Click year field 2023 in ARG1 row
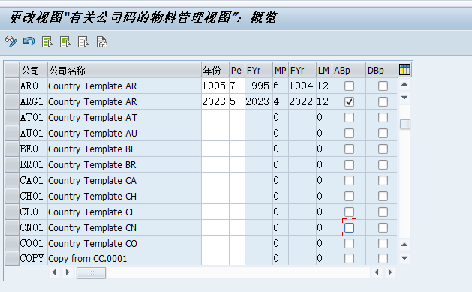 pos(215,102)
